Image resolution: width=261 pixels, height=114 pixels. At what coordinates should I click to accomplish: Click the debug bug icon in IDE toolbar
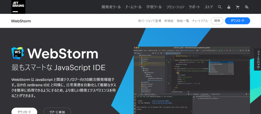[222, 50]
